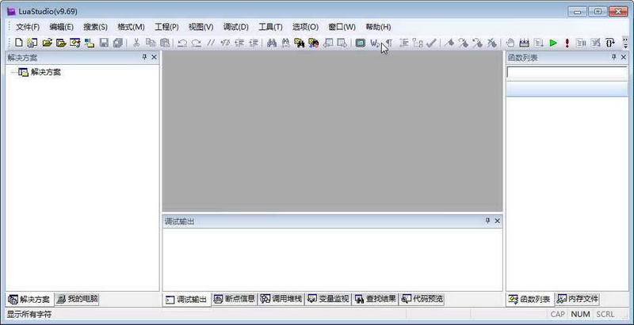Switch to the 断点信息 tab
Viewport: 634px width, 325px height.
(x=235, y=299)
